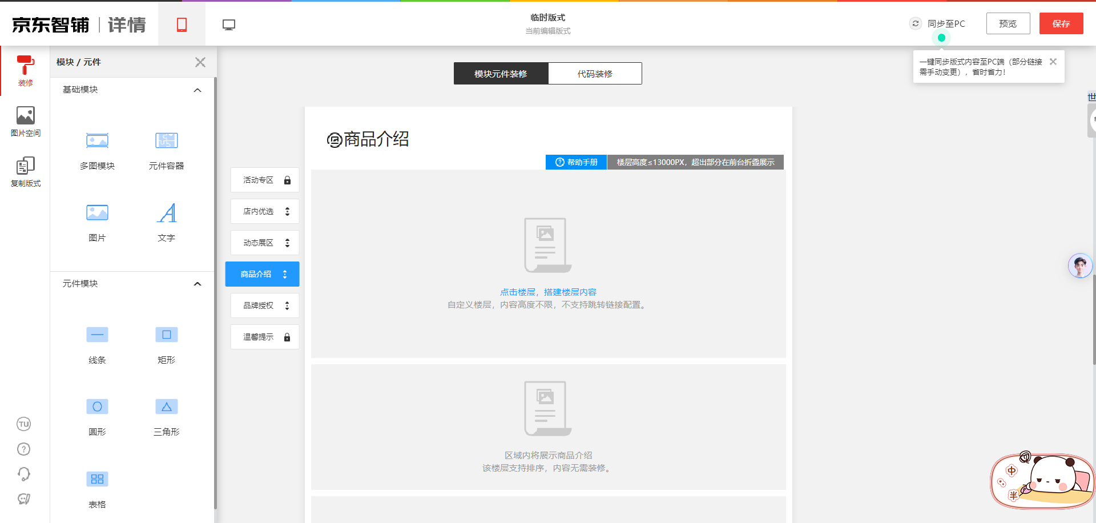Viewport: 1096px width, 523px height.
Task: Reorder the 店内优选 floor using arrows
Action: coord(287,211)
